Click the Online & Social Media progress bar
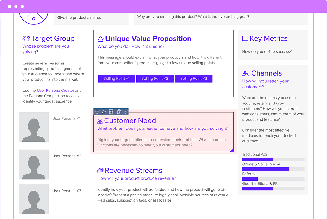This screenshot has width=327, height=219. pyautogui.click(x=273, y=169)
